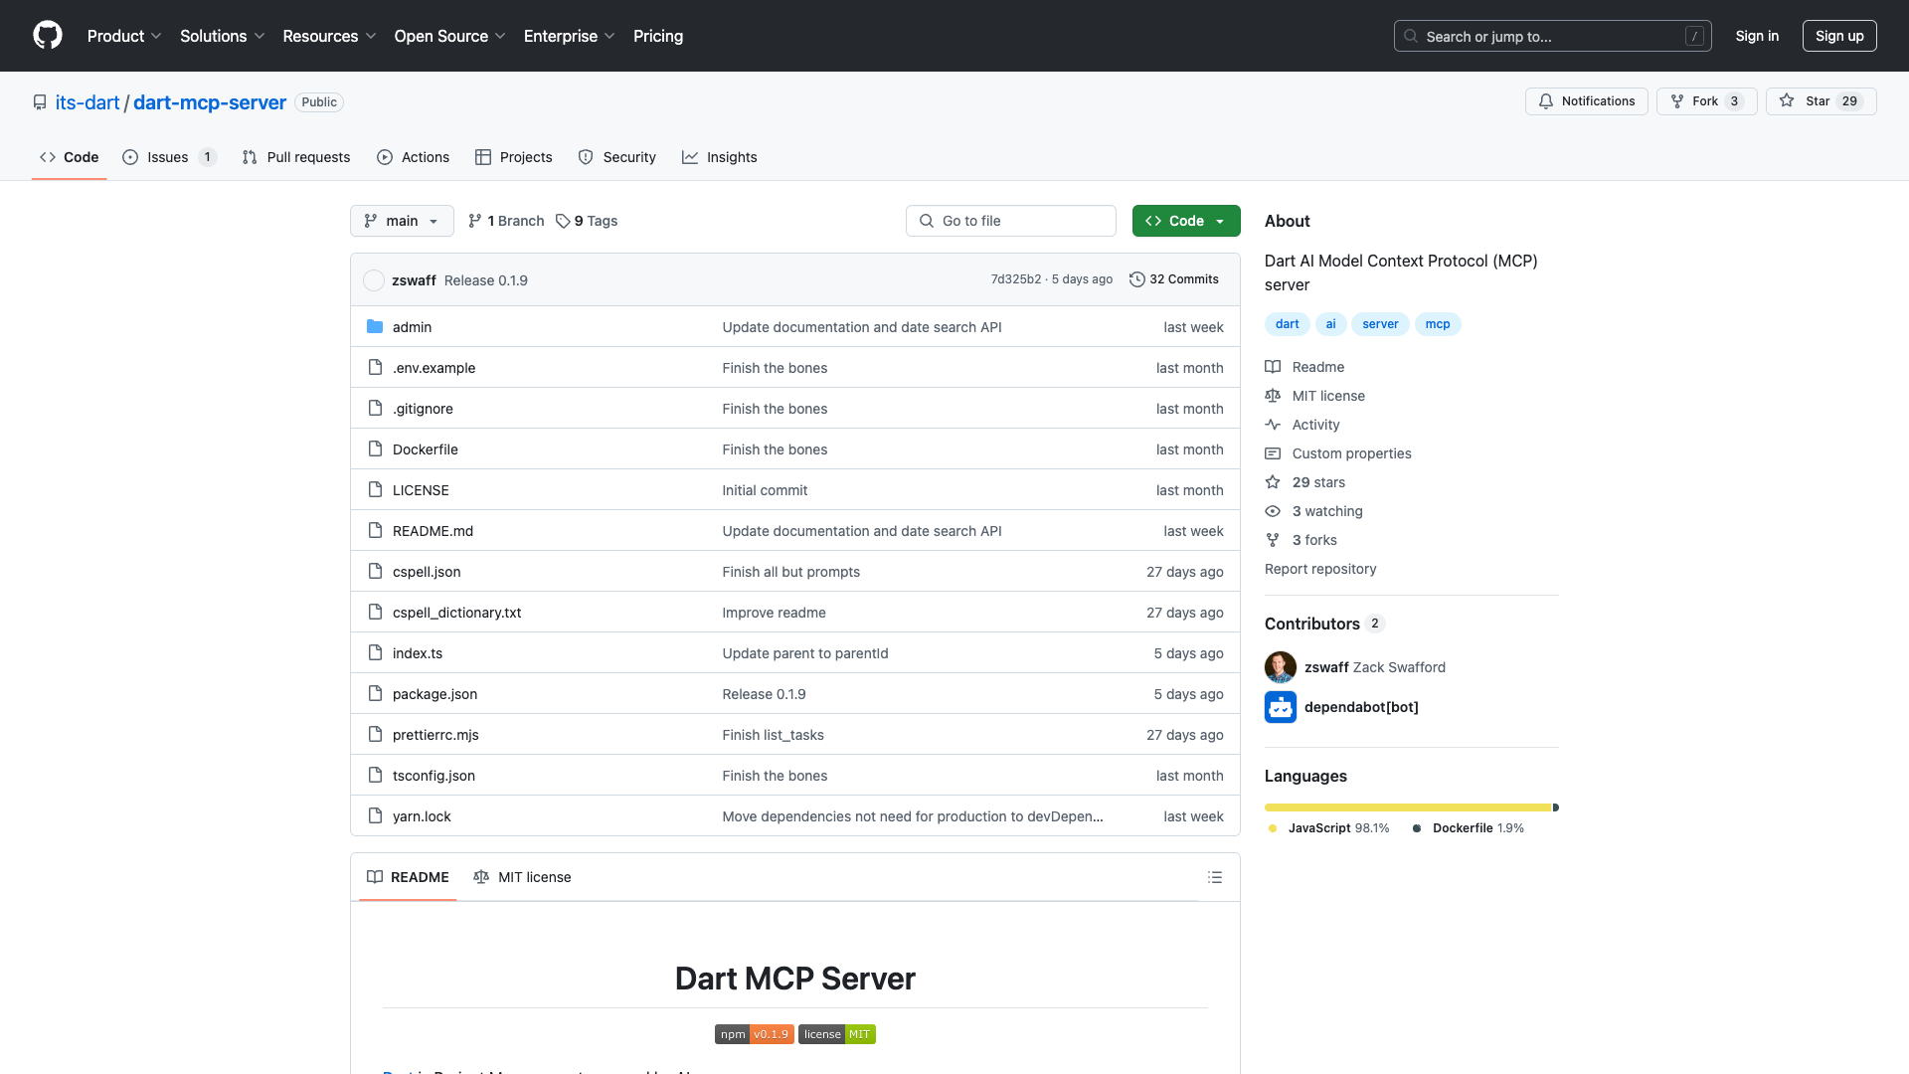Click the GitHub home logo
Screen dimensions: 1909x1074
tap(48, 36)
